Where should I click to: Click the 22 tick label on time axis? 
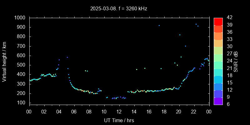point(194,112)
